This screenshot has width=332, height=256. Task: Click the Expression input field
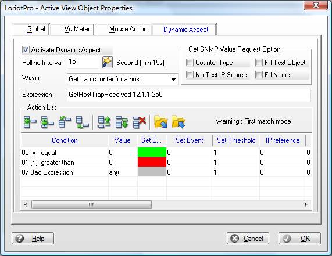(x=188, y=95)
